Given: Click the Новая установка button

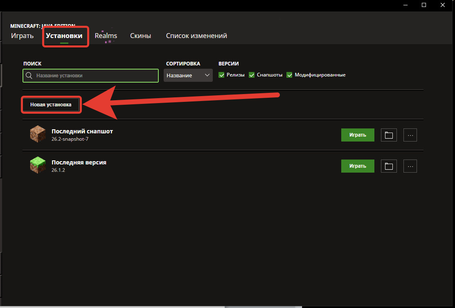Looking at the screenshot, I should coord(51,105).
